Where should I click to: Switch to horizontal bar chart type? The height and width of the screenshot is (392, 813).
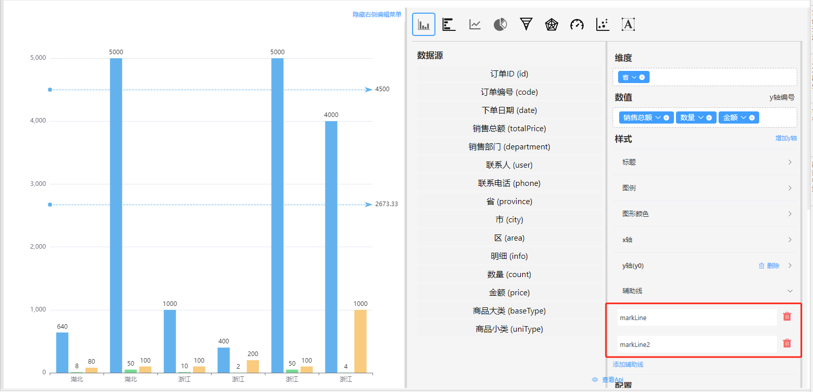pos(449,24)
